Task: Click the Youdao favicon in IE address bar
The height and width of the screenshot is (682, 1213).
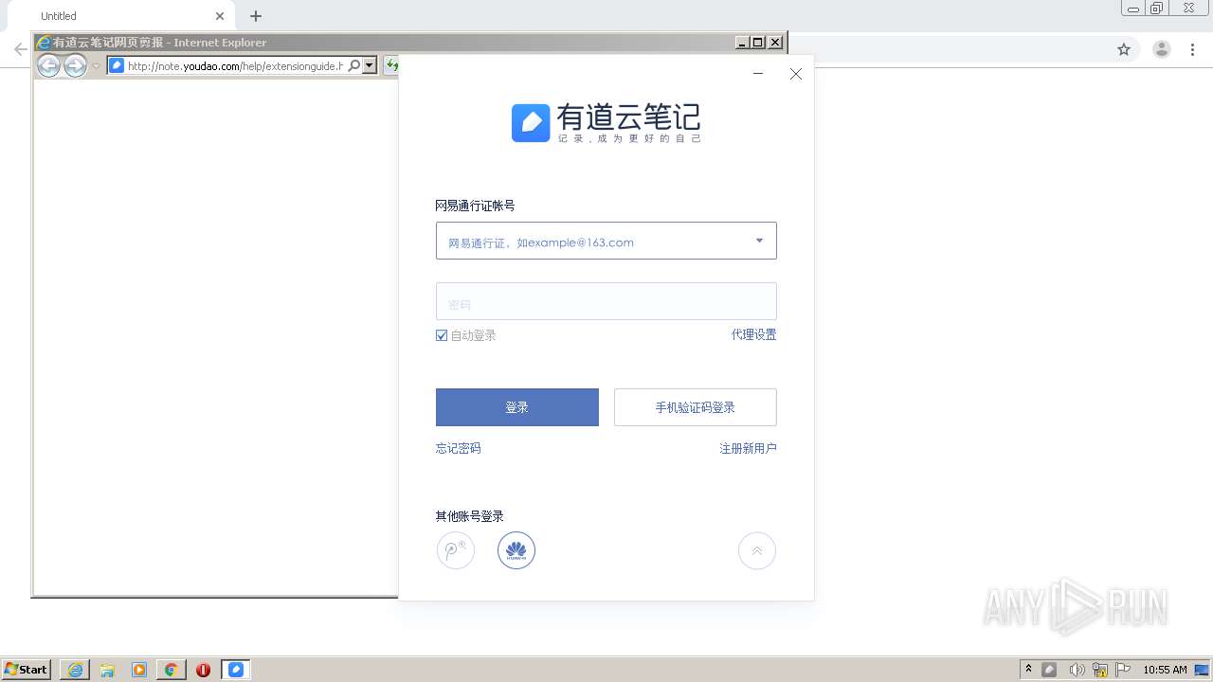Action: point(117,65)
